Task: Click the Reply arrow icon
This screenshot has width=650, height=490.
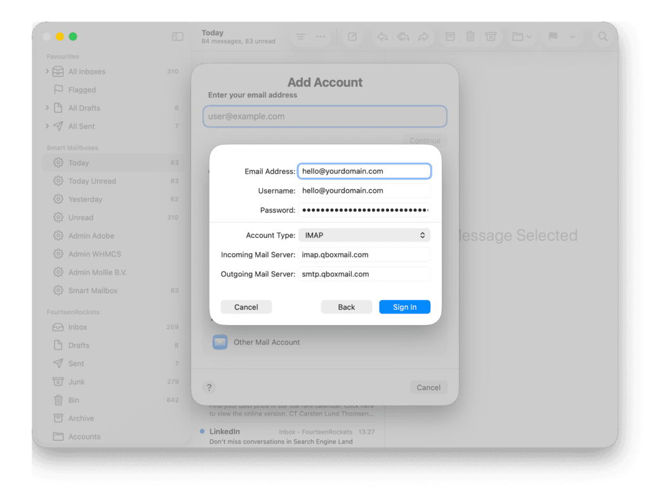Action: coord(382,36)
